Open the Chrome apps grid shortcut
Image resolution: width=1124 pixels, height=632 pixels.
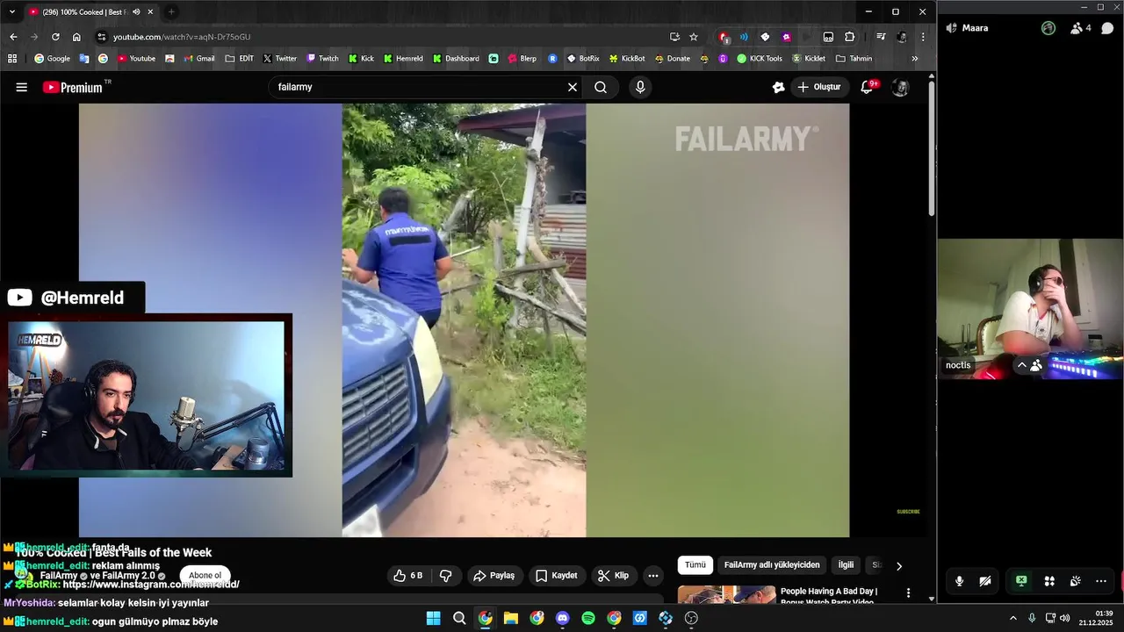pos(12,59)
